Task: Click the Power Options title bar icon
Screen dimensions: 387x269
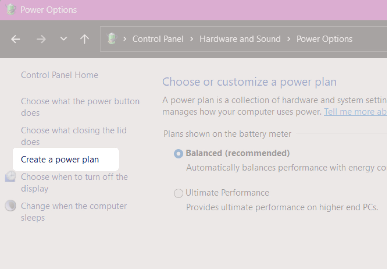Action: pos(10,9)
